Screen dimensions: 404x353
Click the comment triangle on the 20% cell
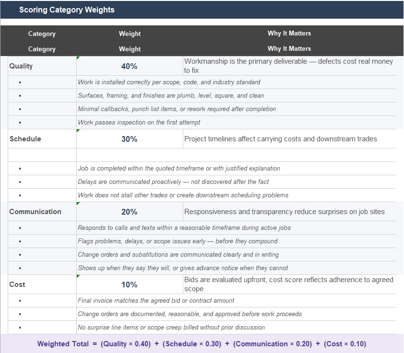78,204
